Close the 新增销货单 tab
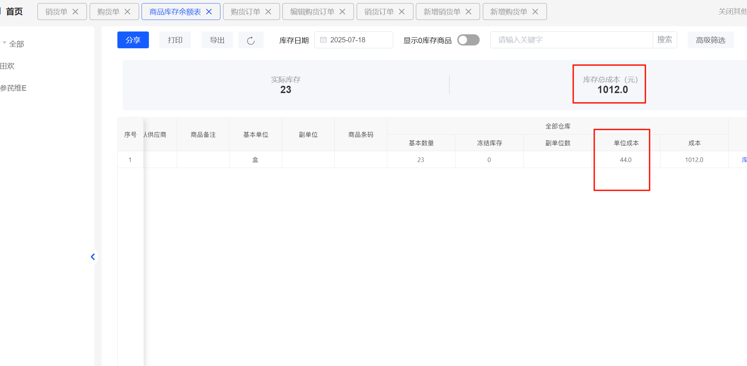Viewport: 747px width, 366px height. coord(468,12)
